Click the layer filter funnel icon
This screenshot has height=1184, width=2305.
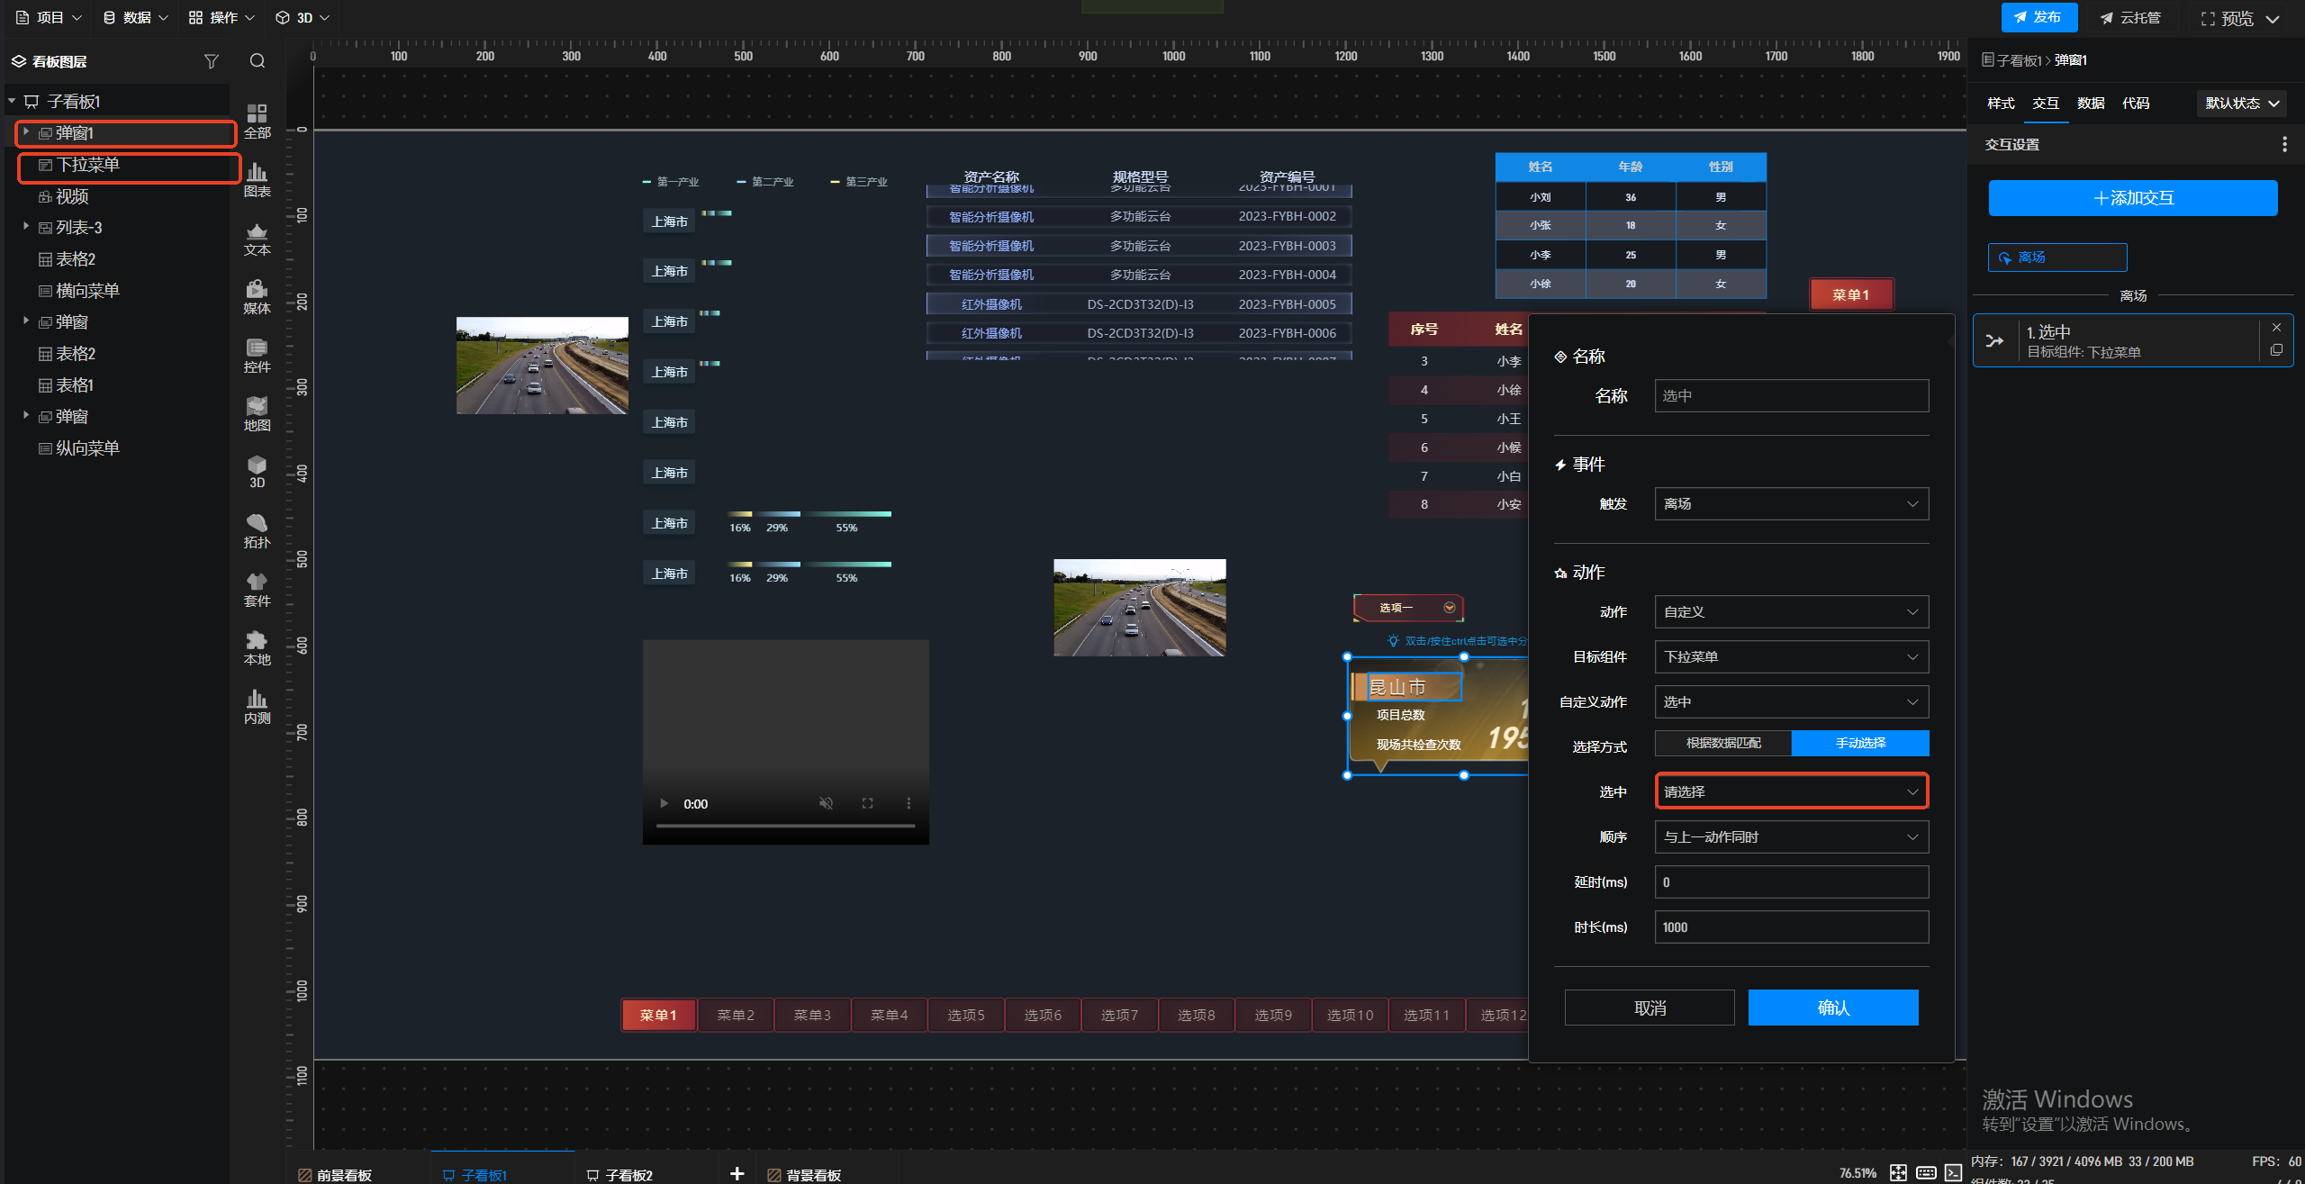pos(212,61)
